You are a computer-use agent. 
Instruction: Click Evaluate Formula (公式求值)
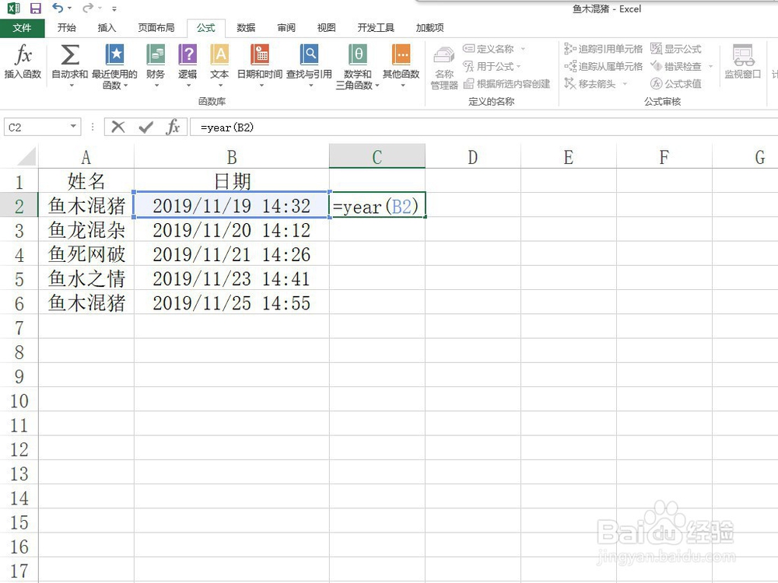(x=676, y=84)
